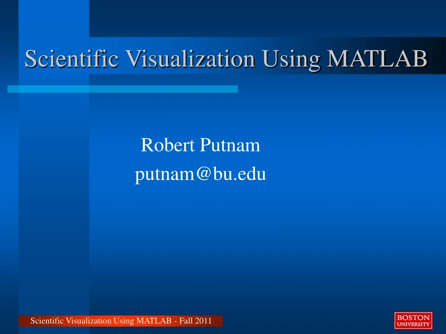Click the slide title 'Scientific Visualization Using MATLAB'
446x334 pixels.
[x=226, y=59]
